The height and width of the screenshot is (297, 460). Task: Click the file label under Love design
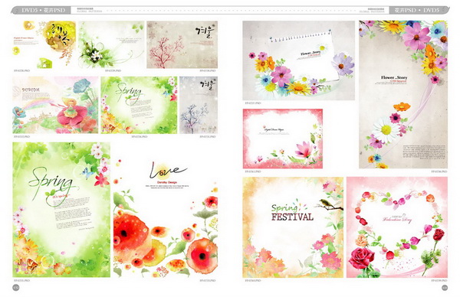(208, 281)
